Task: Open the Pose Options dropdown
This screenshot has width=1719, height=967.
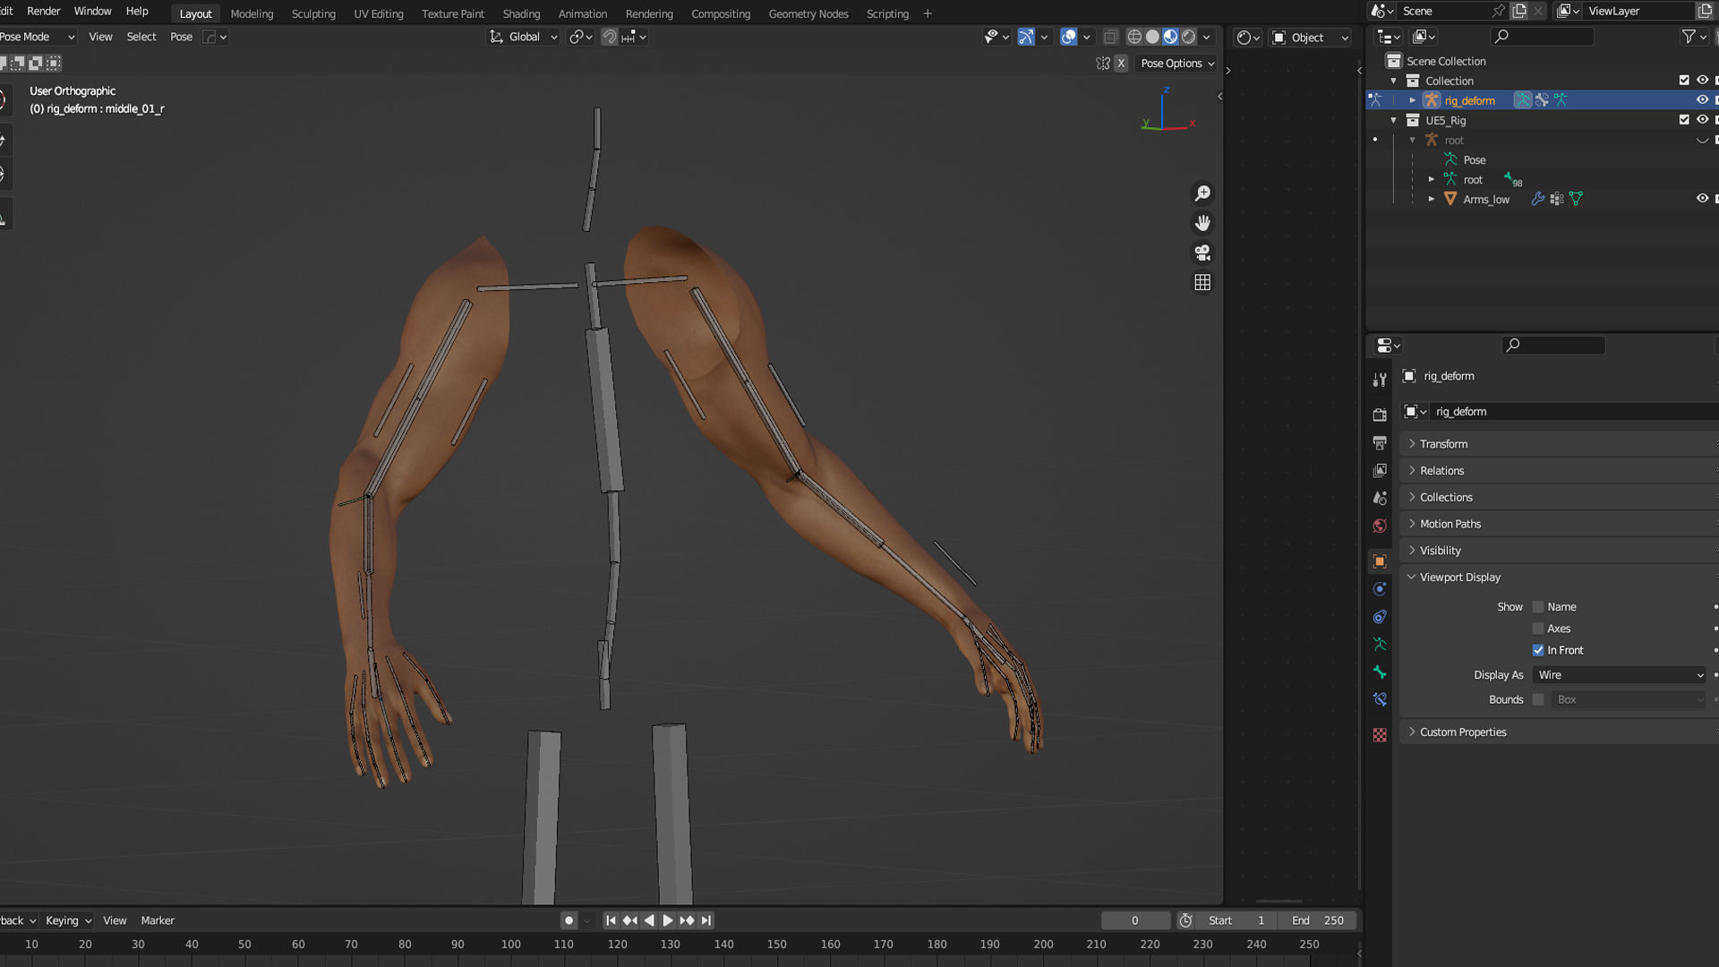Action: (x=1176, y=64)
